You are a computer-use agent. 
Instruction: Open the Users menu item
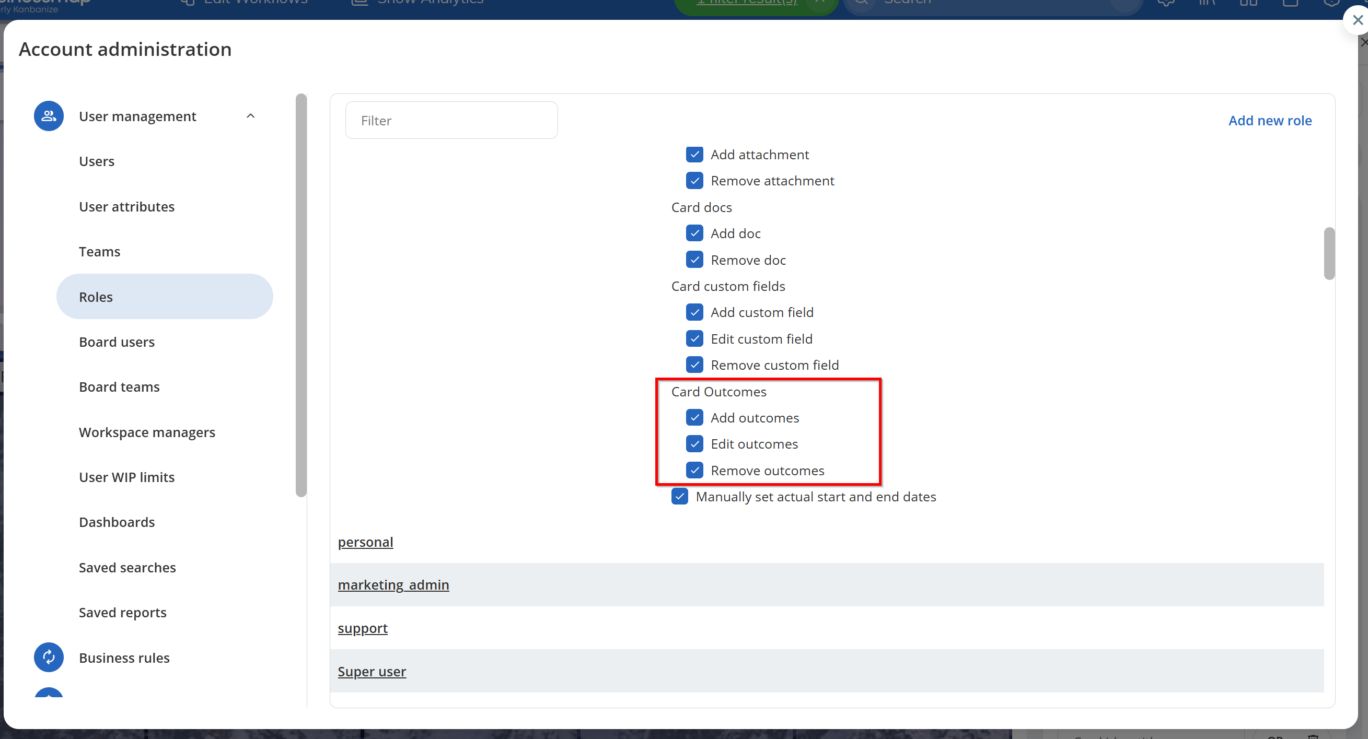[x=97, y=161]
